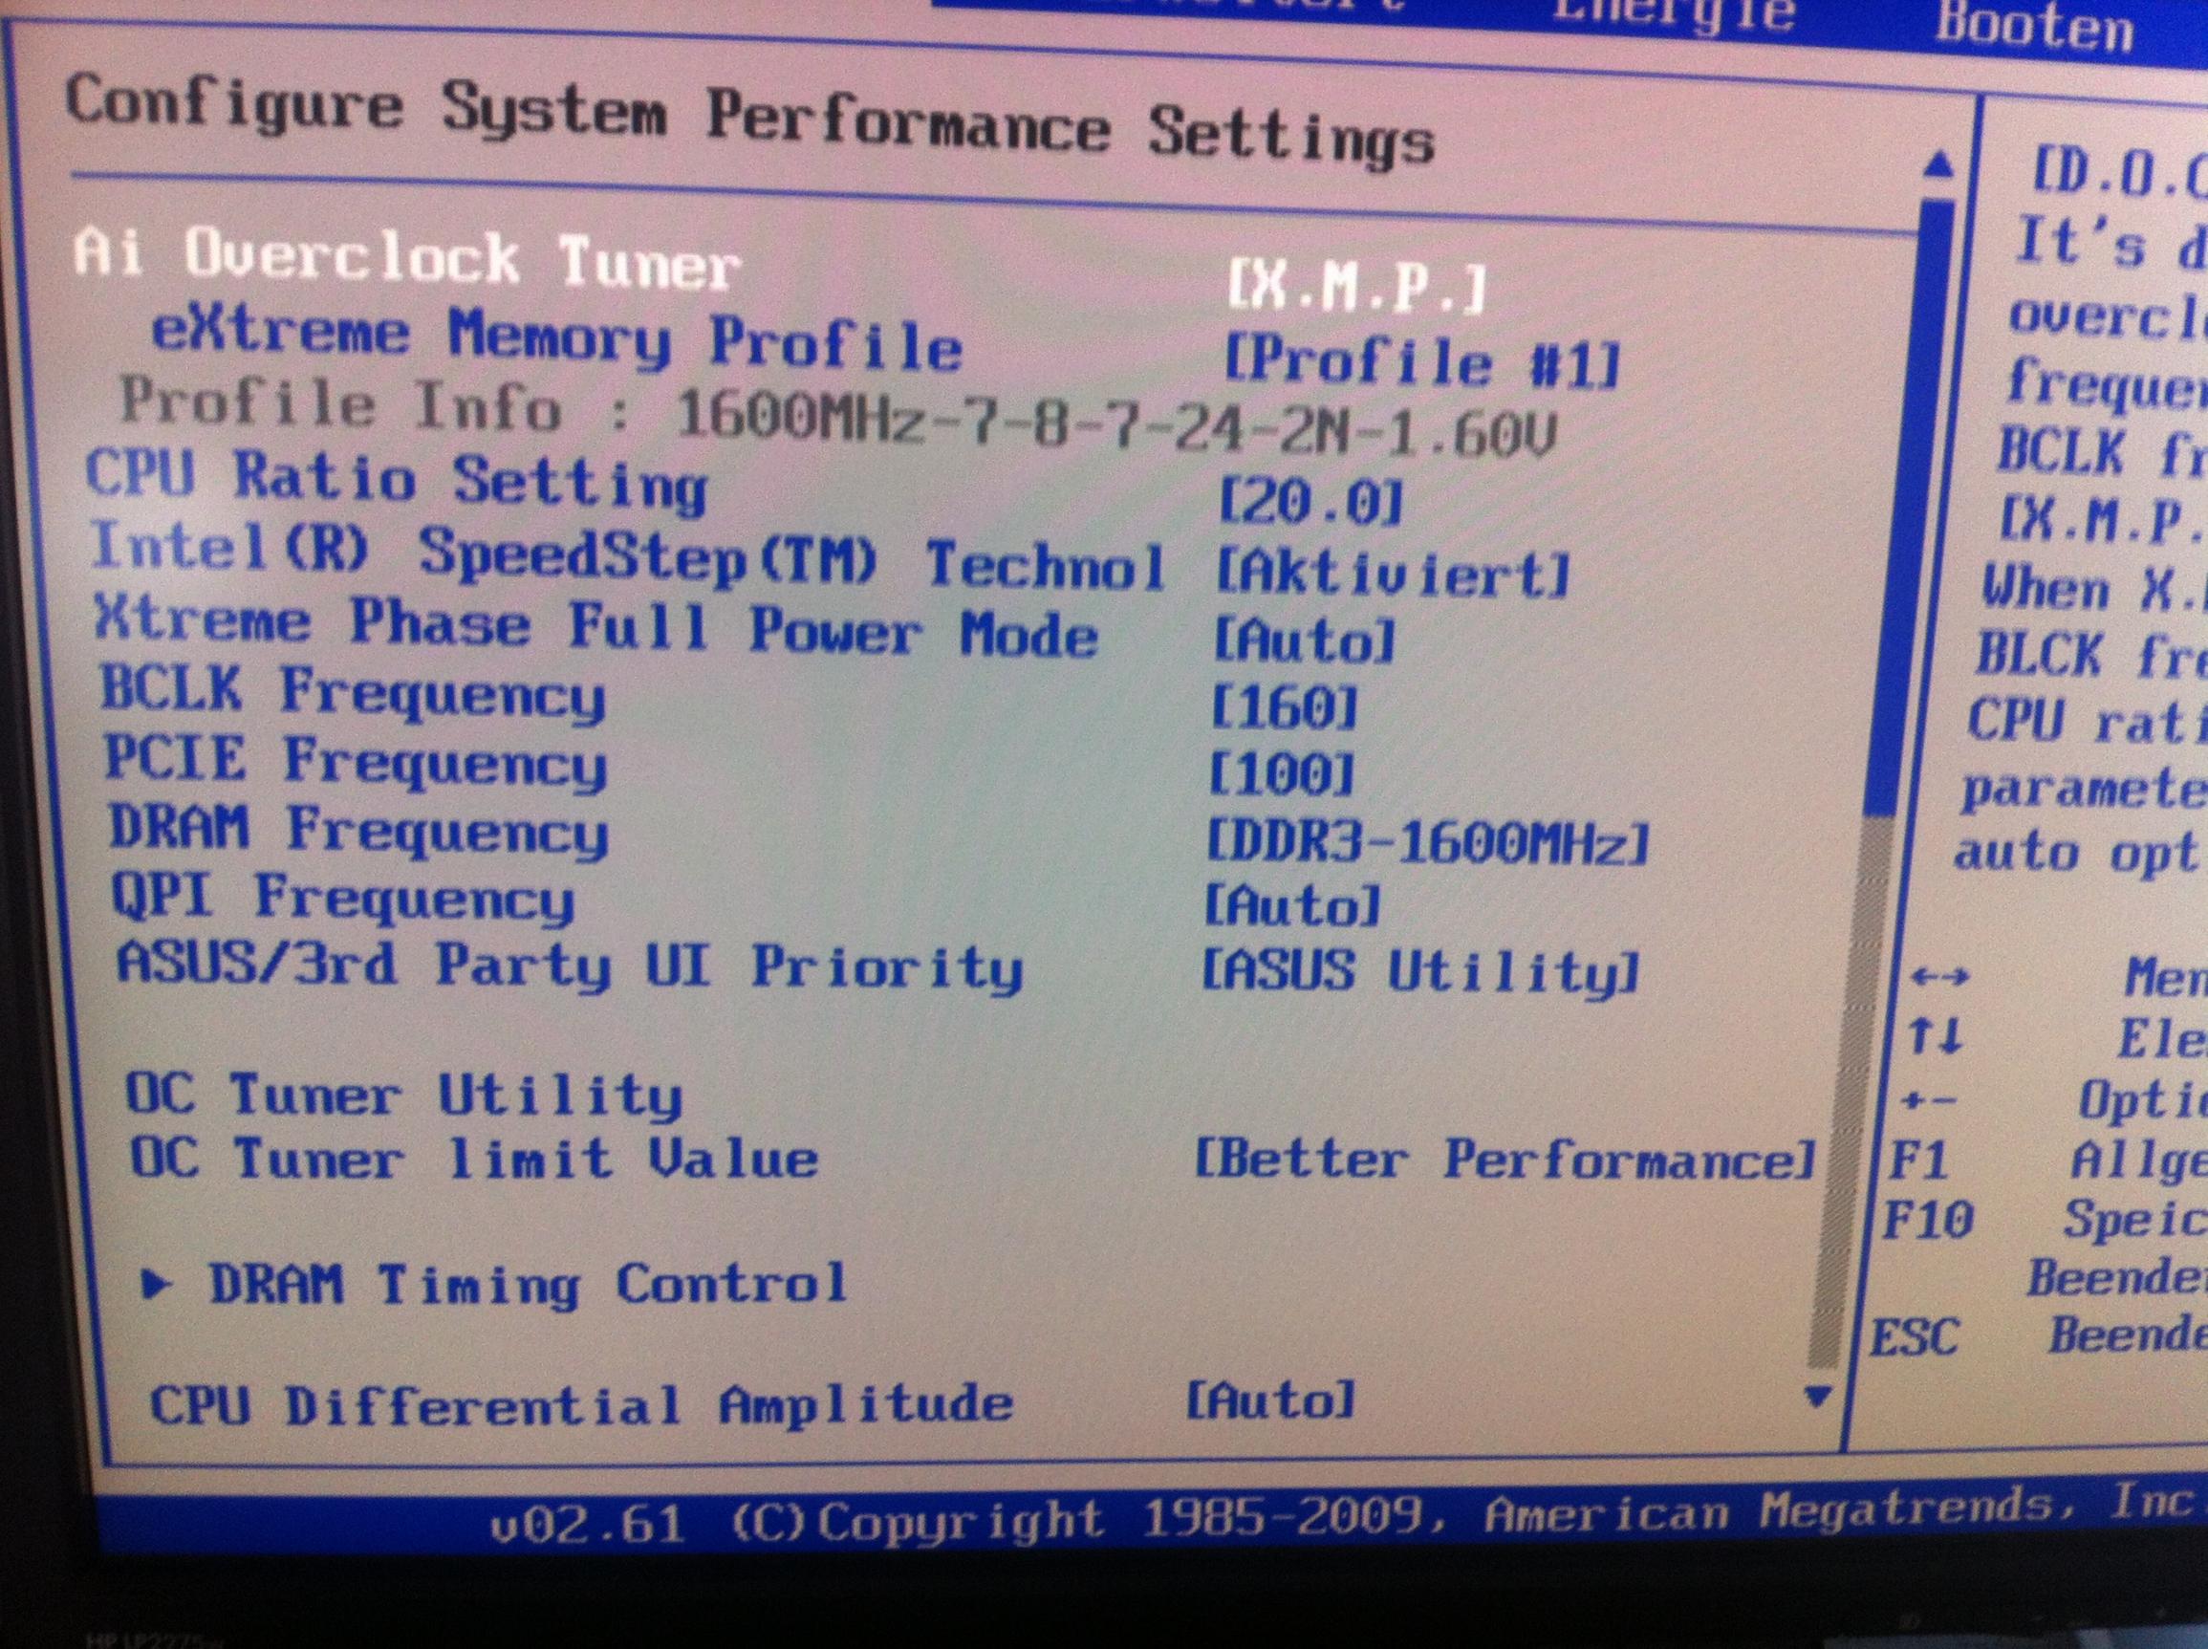Select PCIE Frequency value 100

(1282, 773)
